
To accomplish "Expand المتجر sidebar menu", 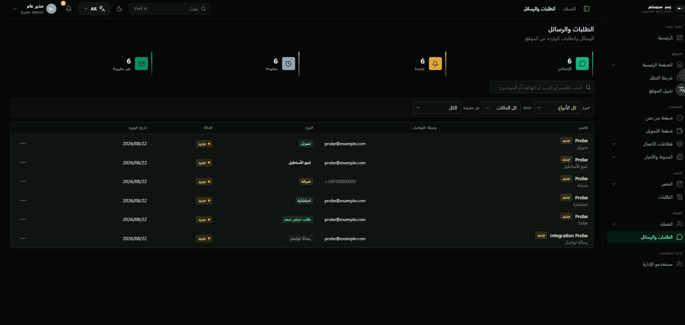I will click(646, 184).
